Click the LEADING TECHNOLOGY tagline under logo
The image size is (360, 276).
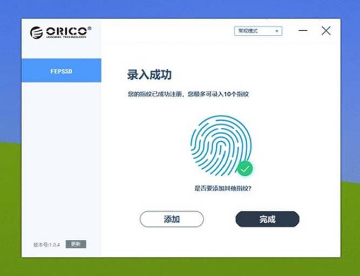pyautogui.click(x=66, y=37)
